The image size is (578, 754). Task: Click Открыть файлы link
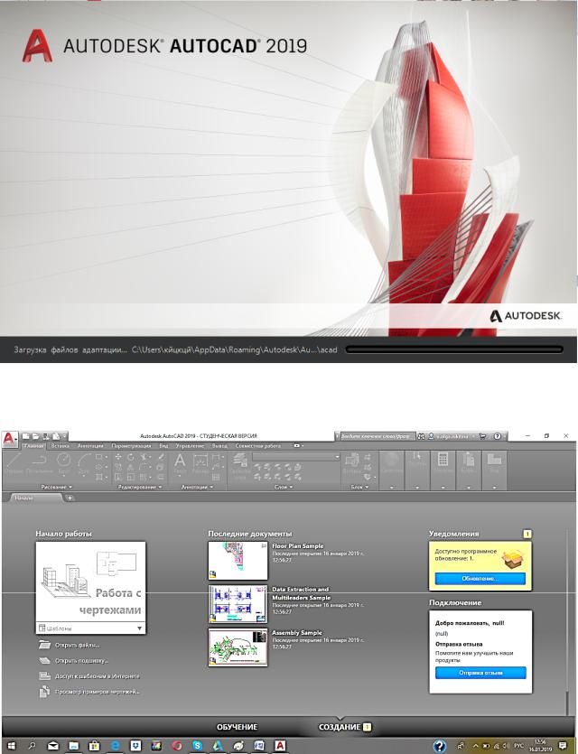pos(78,646)
